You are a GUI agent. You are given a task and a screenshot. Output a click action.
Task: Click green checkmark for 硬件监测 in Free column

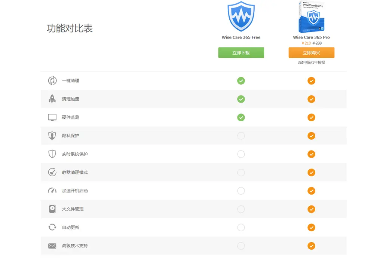[x=241, y=118]
